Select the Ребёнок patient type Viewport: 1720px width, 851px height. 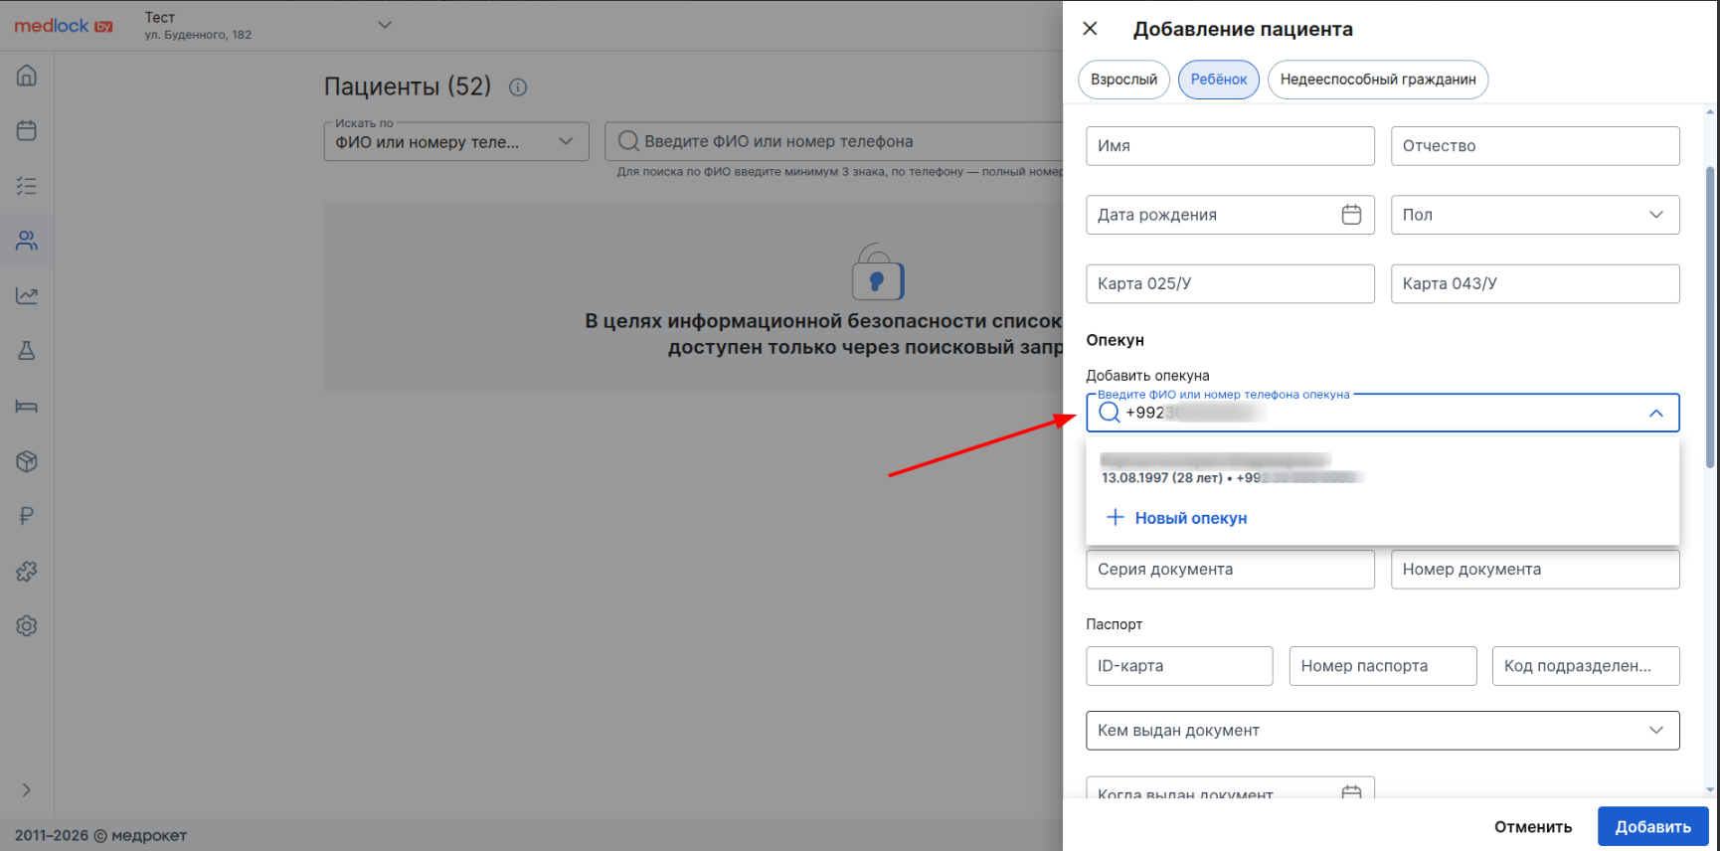(1218, 80)
